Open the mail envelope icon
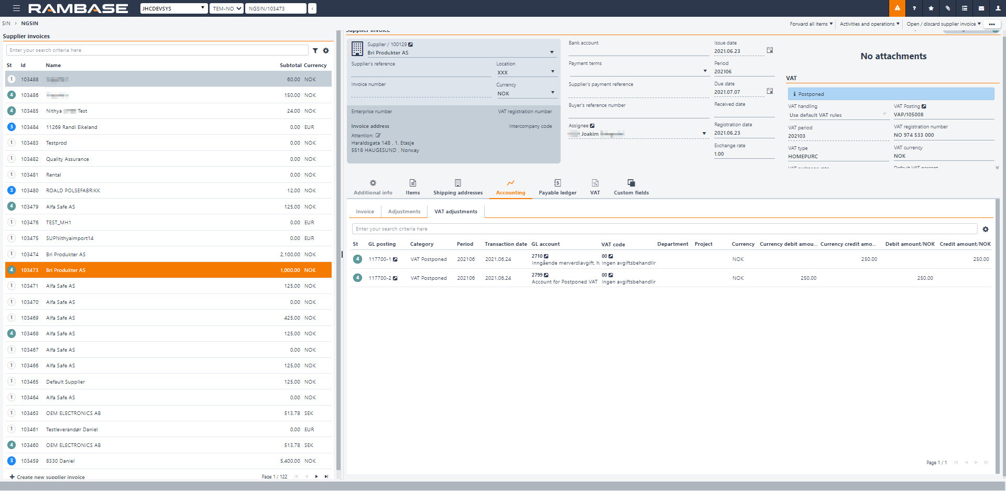The image size is (1006, 491). point(981,8)
